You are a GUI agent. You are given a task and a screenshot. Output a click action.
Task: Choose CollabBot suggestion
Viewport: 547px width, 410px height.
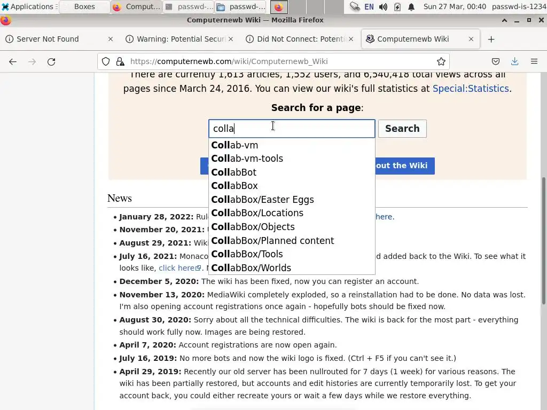click(292, 172)
